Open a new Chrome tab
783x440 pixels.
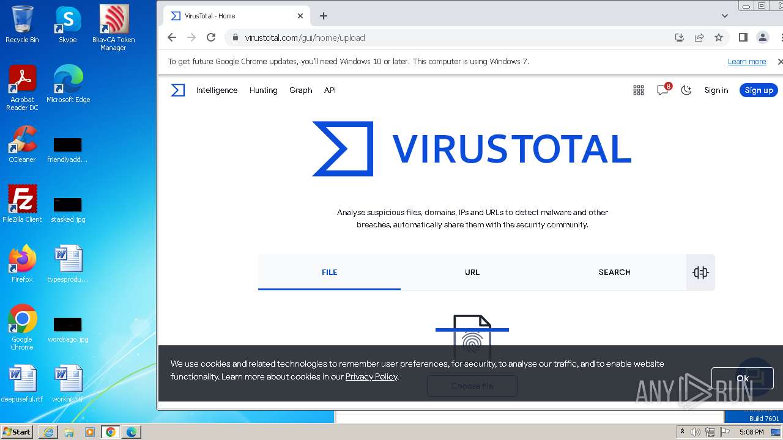click(324, 16)
